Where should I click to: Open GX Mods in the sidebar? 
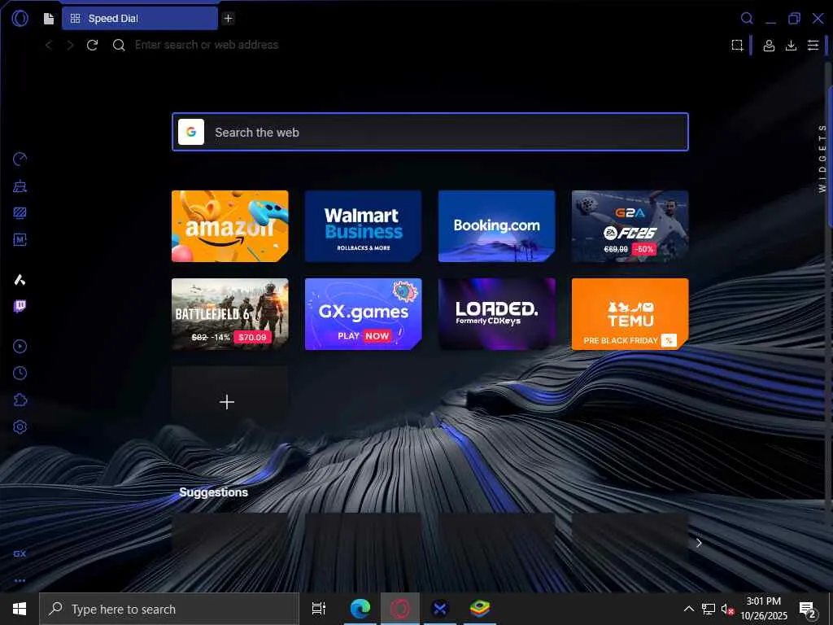click(x=20, y=240)
